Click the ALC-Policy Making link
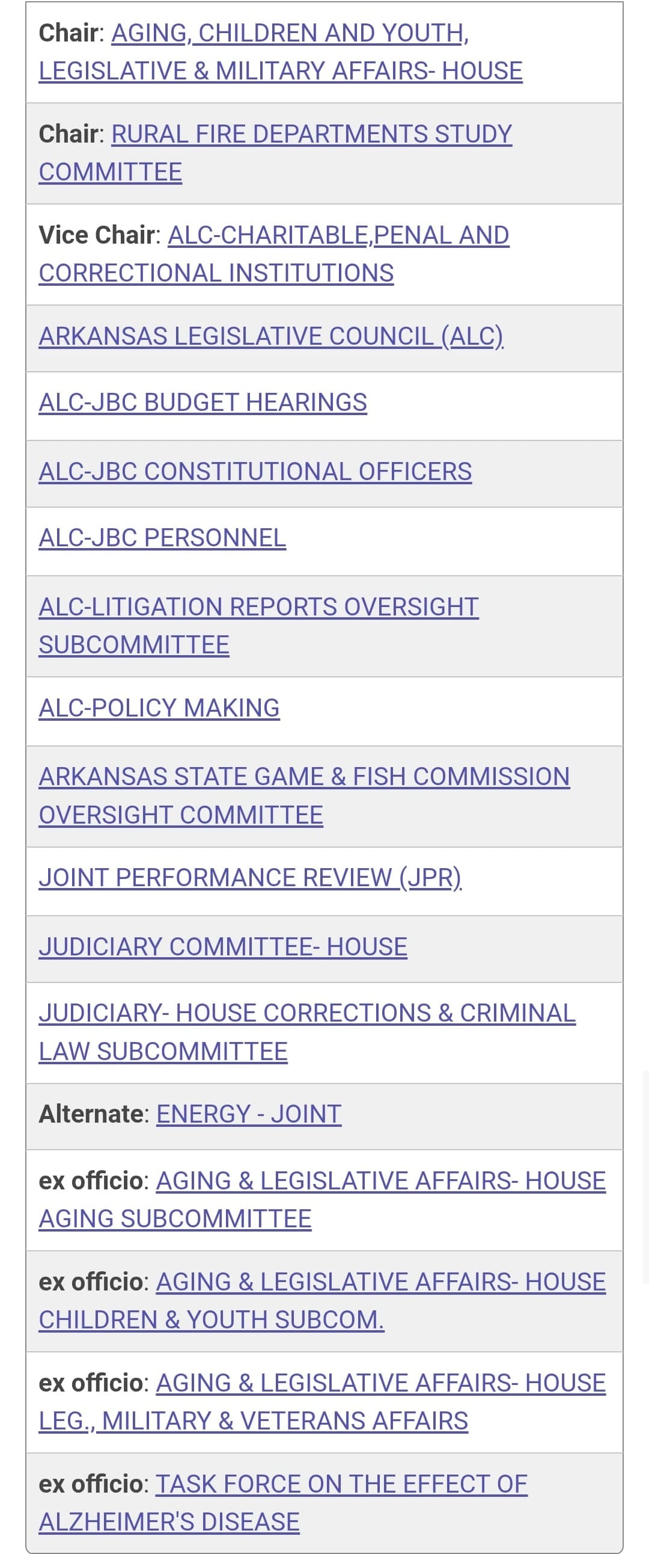Image resolution: width=649 pixels, height=1554 pixels. tap(159, 708)
